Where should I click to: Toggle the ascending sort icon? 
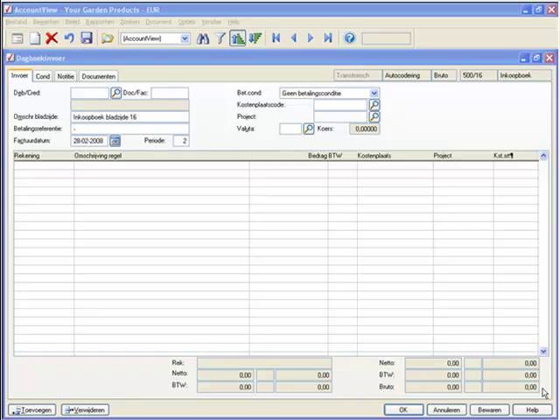pos(238,38)
